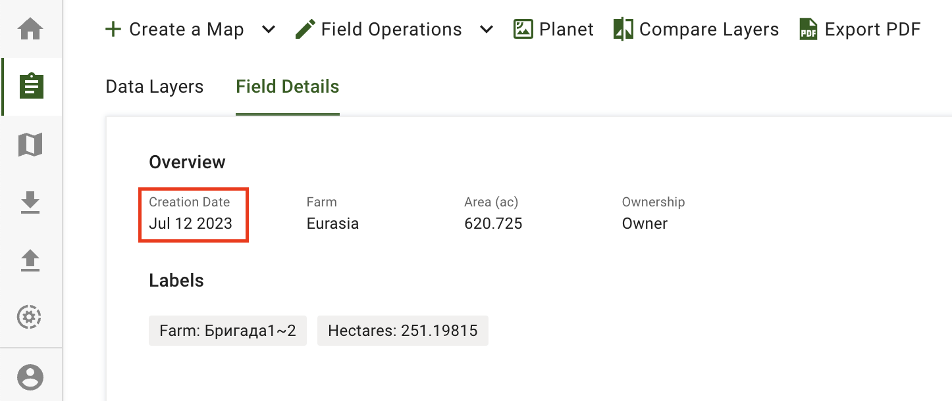
Task: Click the Planet image icon
Action: pyautogui.click(x=523, y=30)
